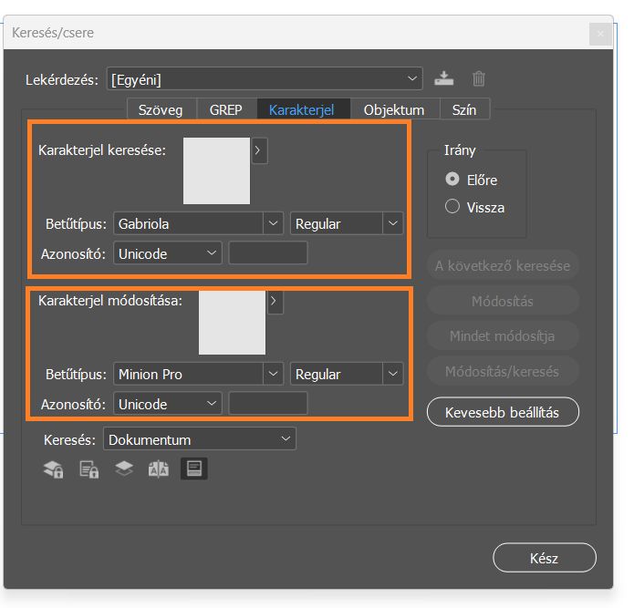Switch to the Objektum tab
634x608 pixels.
click(394, 110)
